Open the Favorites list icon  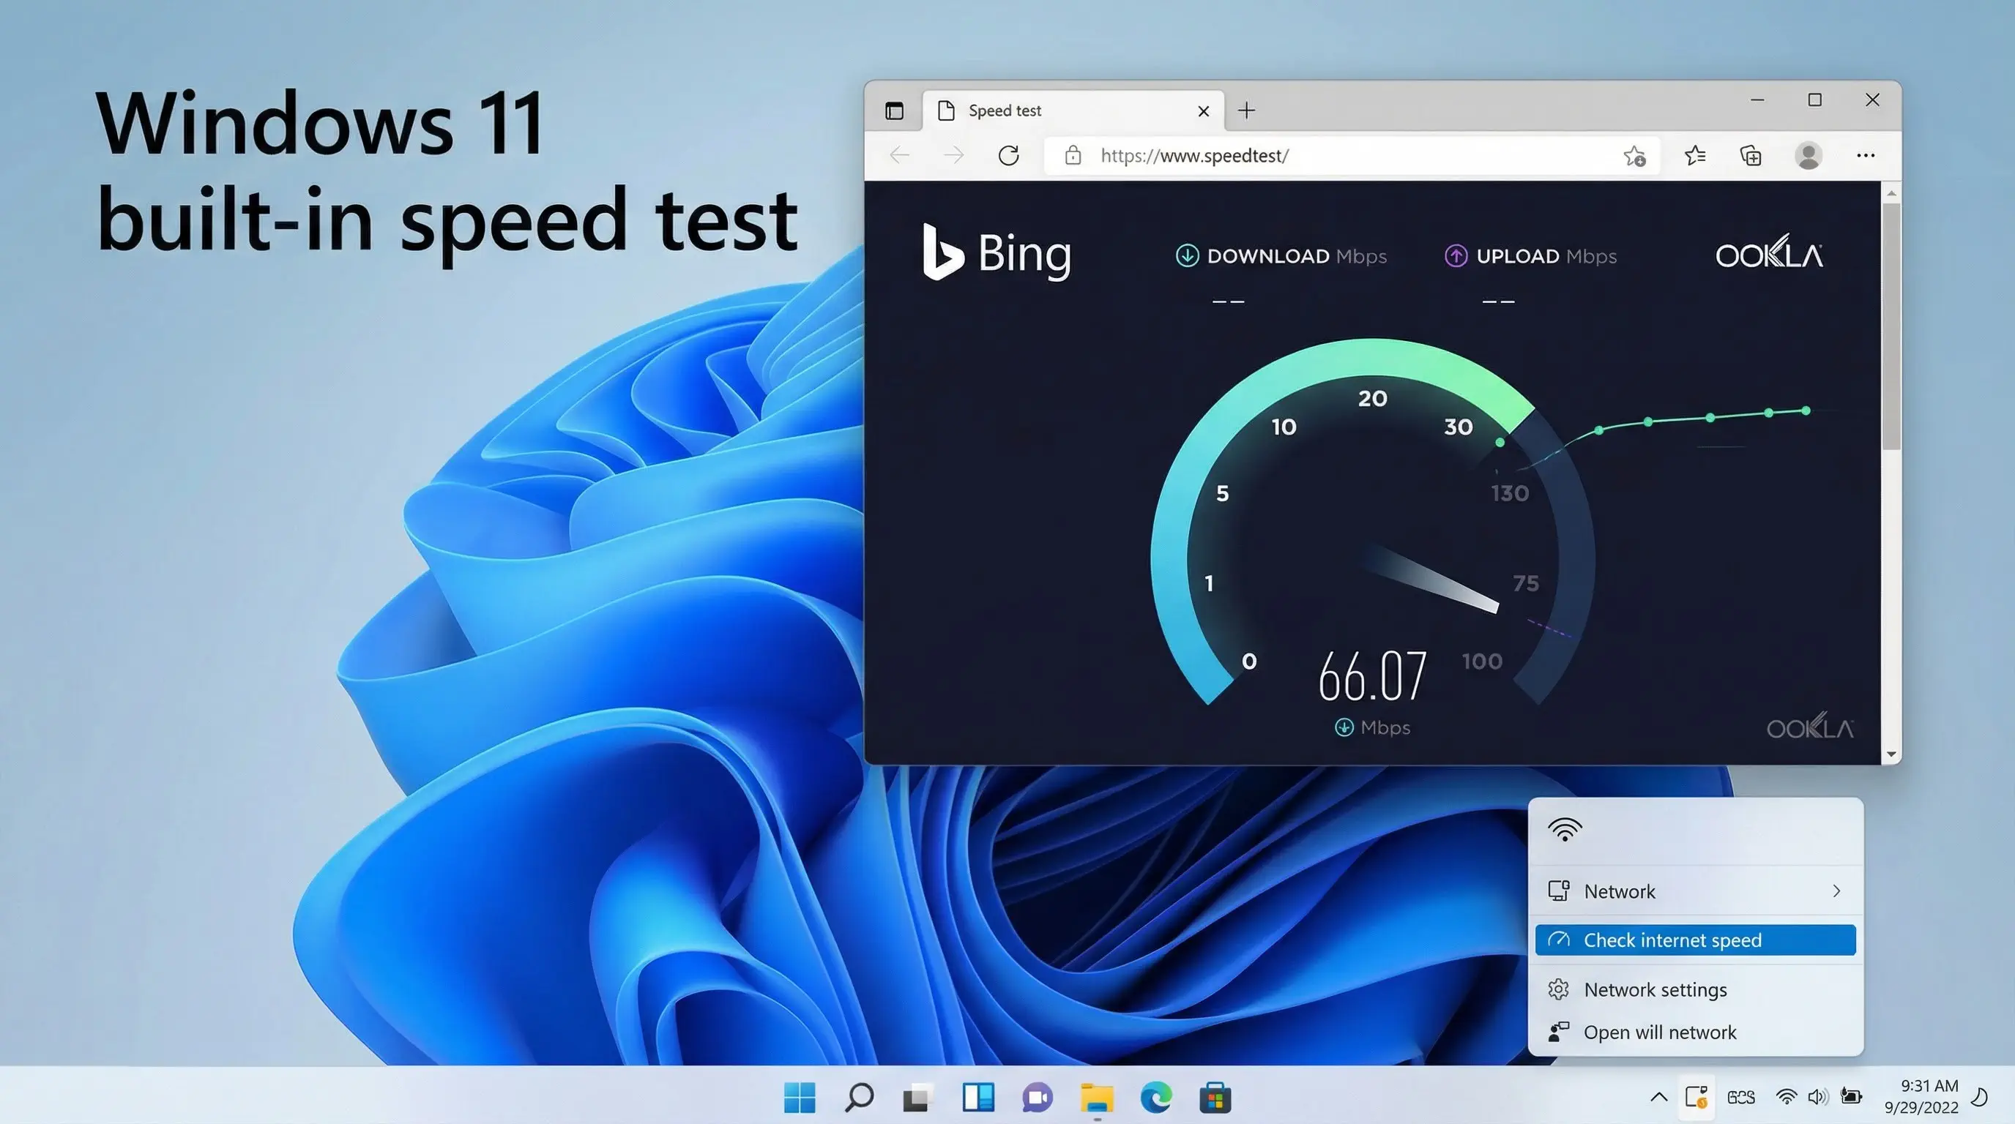1694,157
